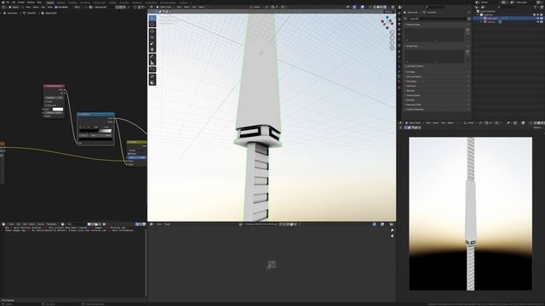Activate the Move tool in the viewport toolbar
545x306 pixels.
coord(152,31)
